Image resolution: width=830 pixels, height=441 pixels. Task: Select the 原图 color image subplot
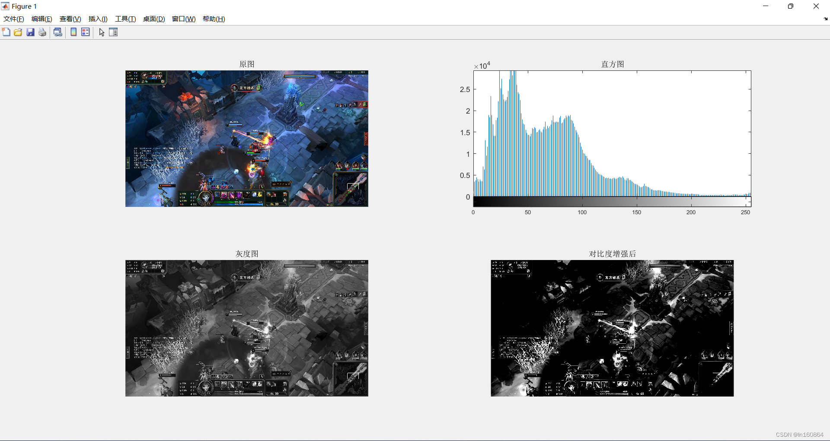[x=247, y=139]
